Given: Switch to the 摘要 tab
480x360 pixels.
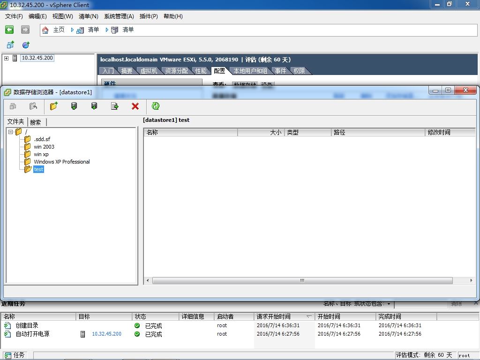Looking at the screenshot, I should coord(127,71).
